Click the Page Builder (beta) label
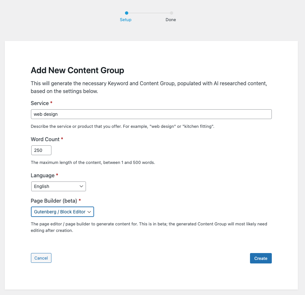The image size is (305, 295). tap(54, 201)
